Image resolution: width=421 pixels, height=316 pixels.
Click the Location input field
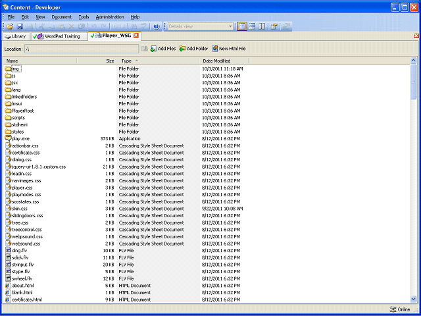click(82, 49)
